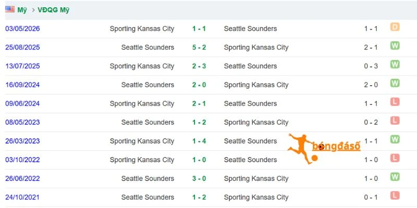Viewport: 417px width, 208px height.
Task: Click the 1 - 4 score on 26/03/2023
Action: tap(199, 141)
